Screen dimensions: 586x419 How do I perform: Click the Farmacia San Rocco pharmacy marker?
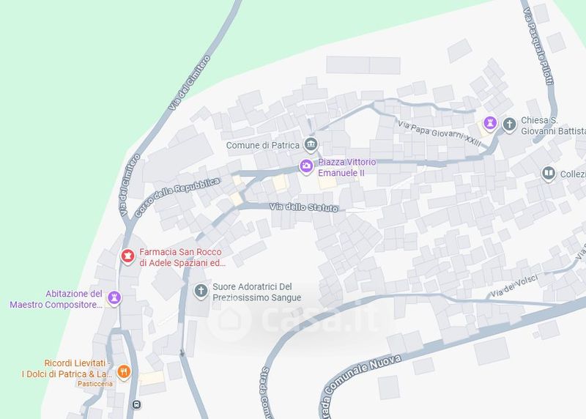(x=127, y=256)
